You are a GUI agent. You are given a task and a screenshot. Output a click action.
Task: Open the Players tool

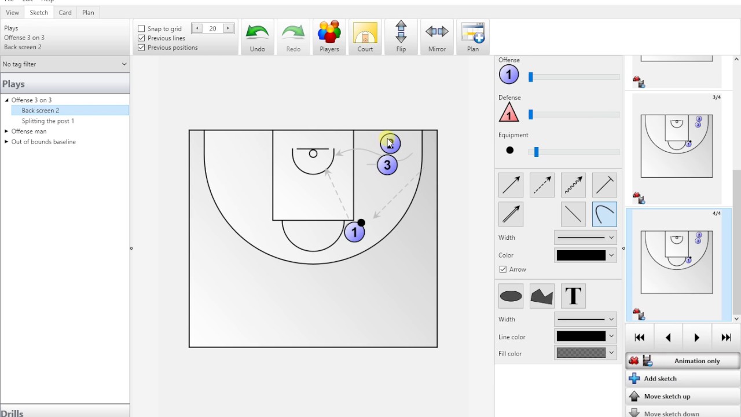click(329, 38)
